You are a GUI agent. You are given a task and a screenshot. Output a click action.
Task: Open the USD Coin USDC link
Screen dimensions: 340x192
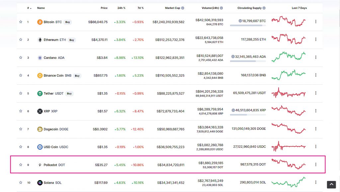[x=56, y=147]
